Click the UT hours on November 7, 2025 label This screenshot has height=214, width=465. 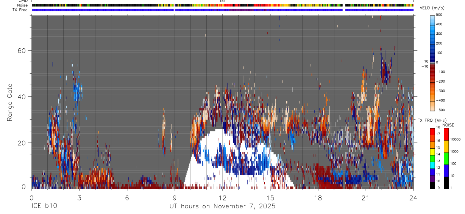pyautogui.click(x=222, y=206)
